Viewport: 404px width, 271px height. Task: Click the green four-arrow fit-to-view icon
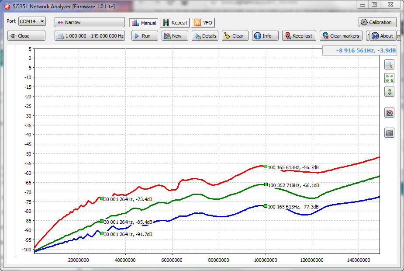(x=389, y=78)
